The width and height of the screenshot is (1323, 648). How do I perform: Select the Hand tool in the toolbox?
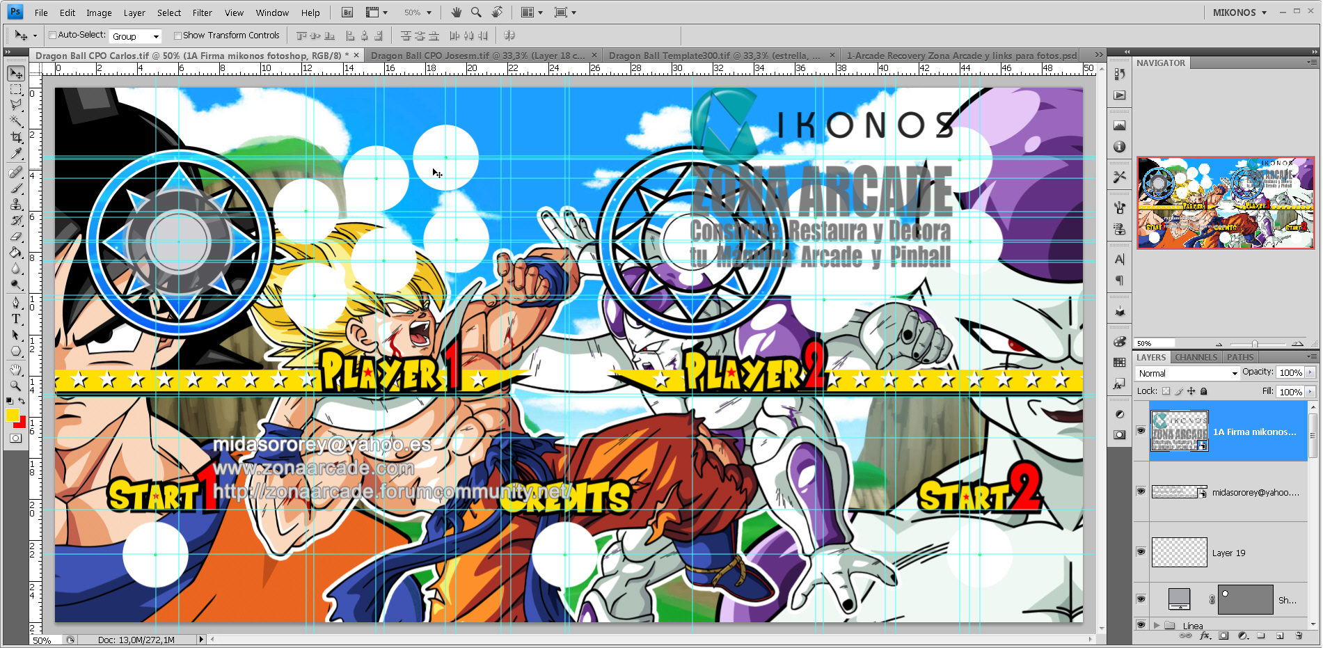click(15, 370)
